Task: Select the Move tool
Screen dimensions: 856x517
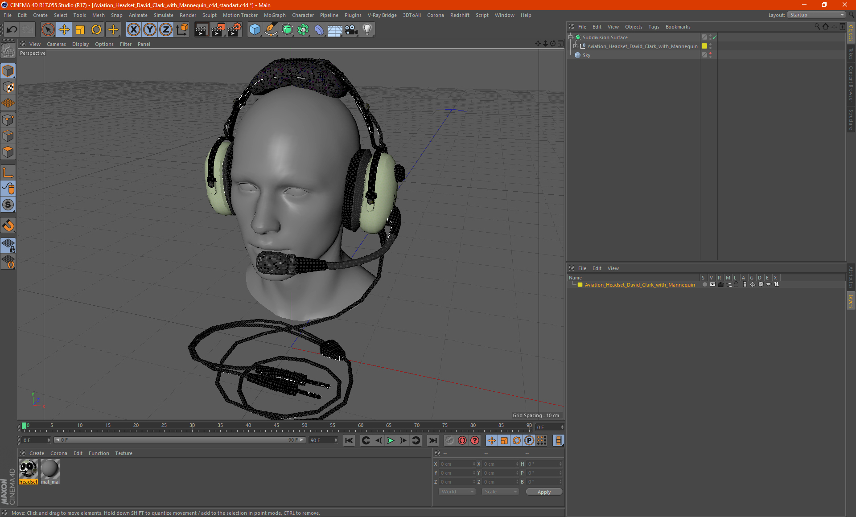Action: tap(64, 30)
